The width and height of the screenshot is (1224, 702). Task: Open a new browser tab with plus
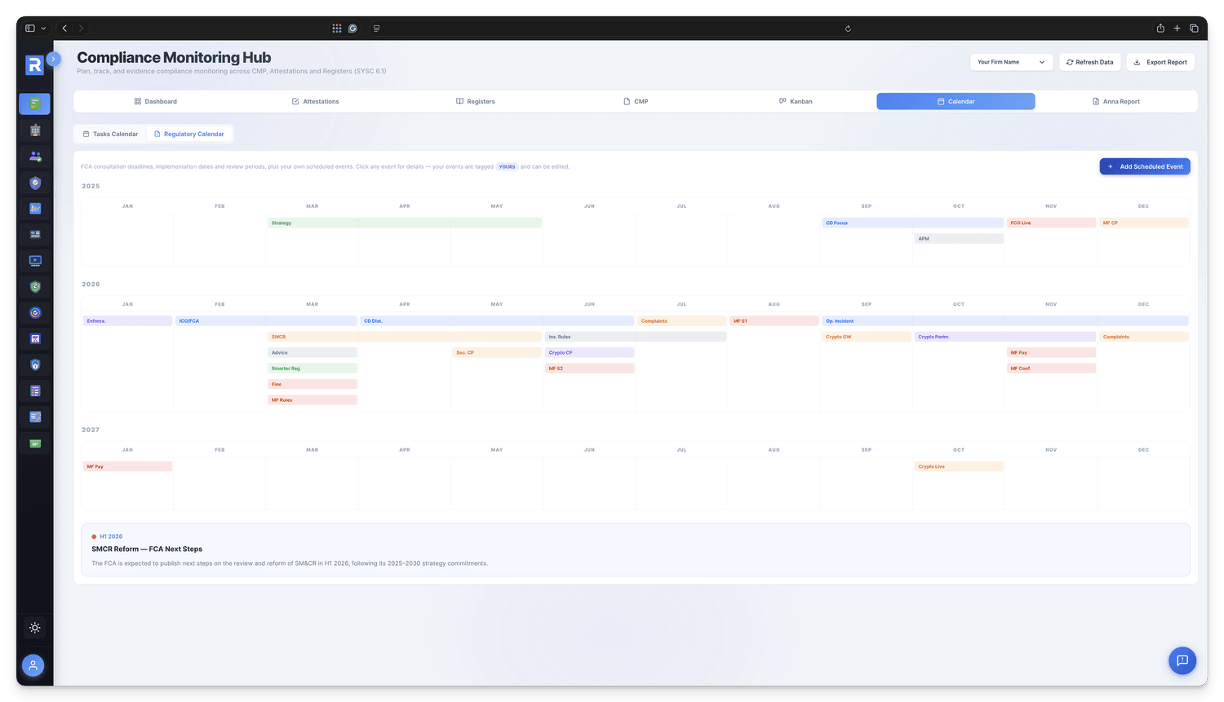tap(1177, 29)
